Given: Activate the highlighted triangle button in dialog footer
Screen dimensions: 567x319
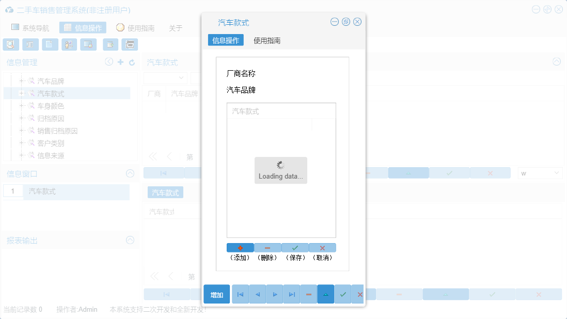Looking at the screenshot, I should pyautogui.click(x=326, y=294).
